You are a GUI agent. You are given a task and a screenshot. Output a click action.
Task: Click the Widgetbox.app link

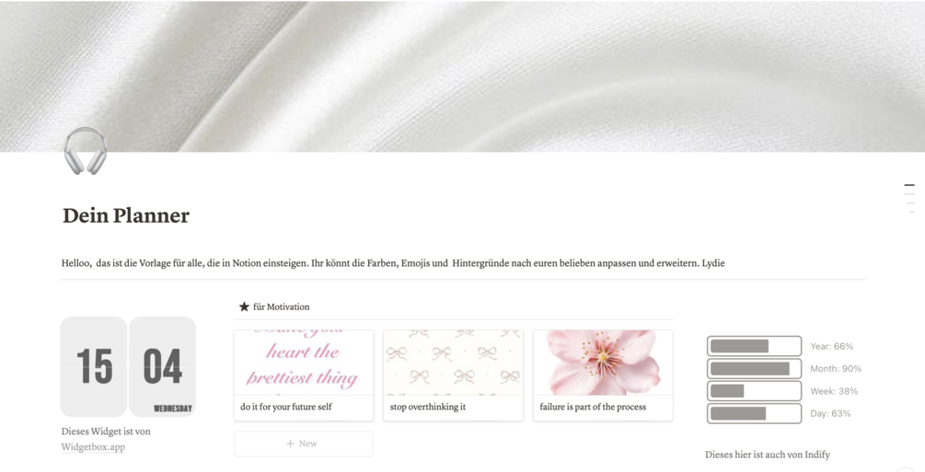pos(93,447)
